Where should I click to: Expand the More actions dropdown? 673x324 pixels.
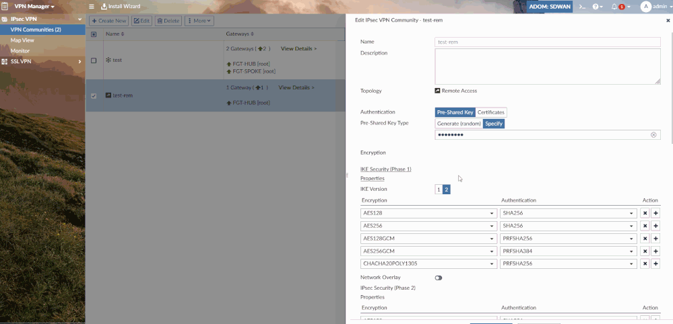tap(199, 21)
